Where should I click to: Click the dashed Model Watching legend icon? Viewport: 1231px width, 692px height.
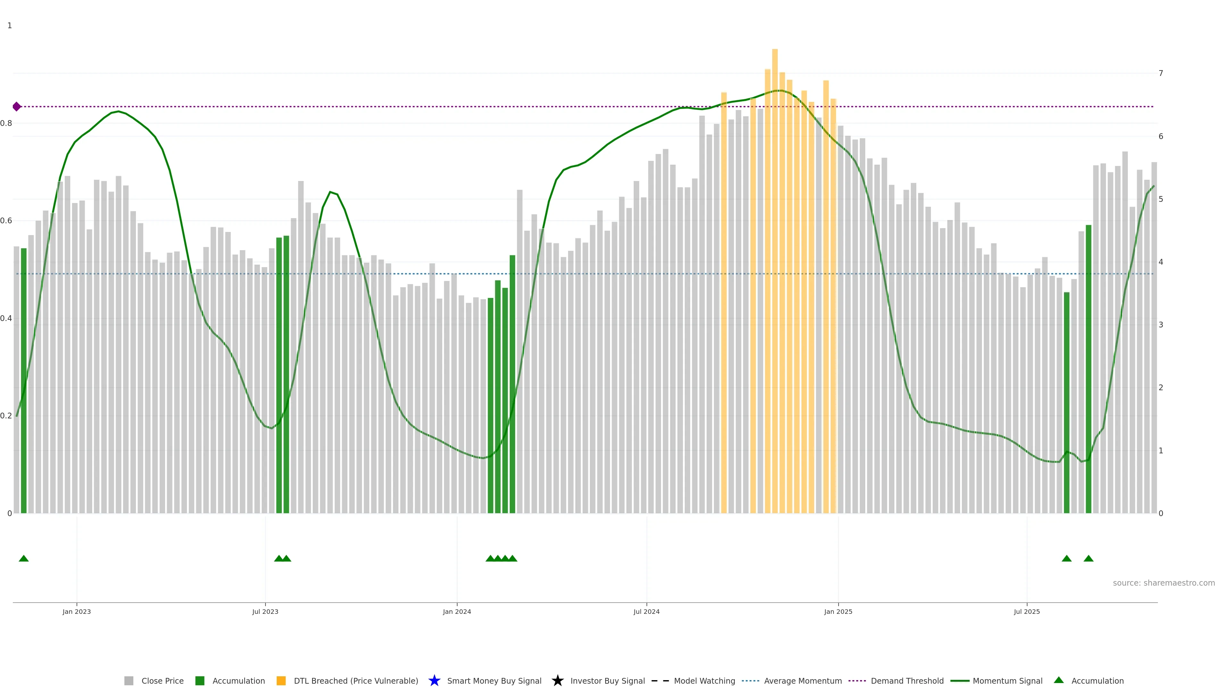click(x=660, y=680)
